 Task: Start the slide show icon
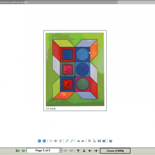60,141
